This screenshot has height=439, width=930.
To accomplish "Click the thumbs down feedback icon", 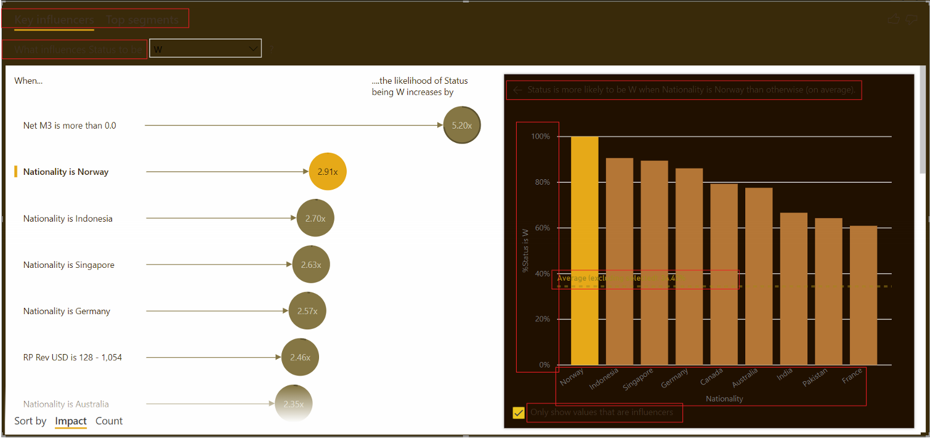I will tap(912, 19).
